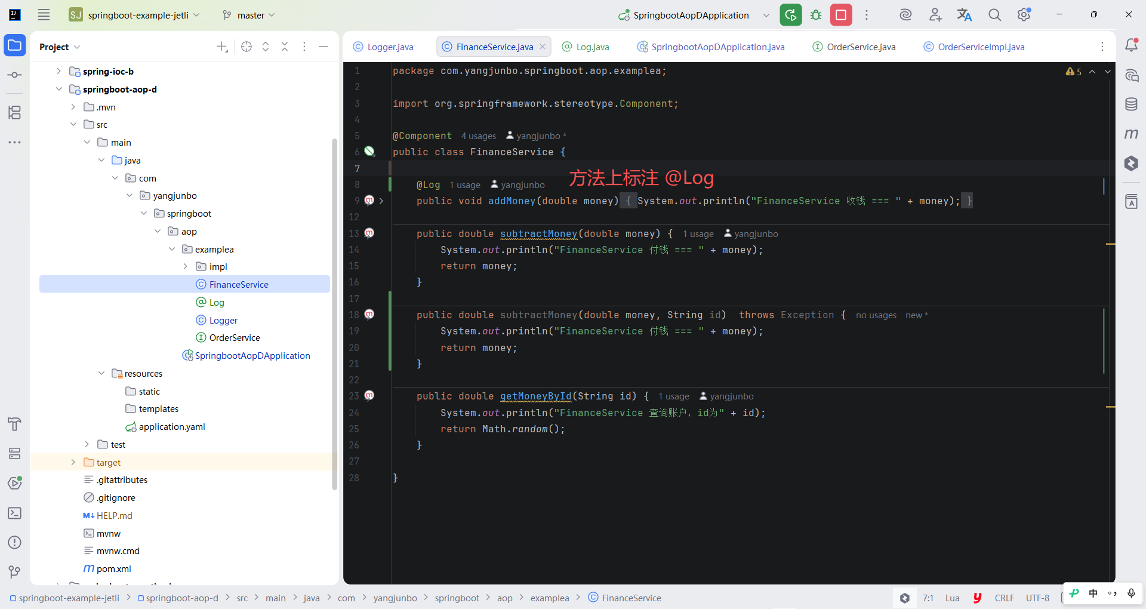
Task: Collapse the springboot-aop-d module
Action: tap(59, 89)
